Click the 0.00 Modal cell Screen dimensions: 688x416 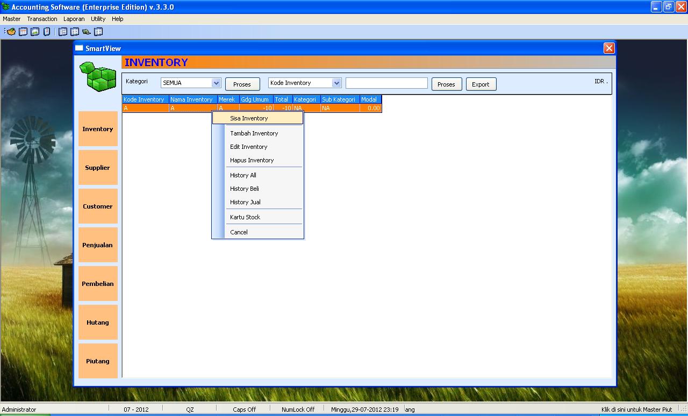(x=371, y=108)
